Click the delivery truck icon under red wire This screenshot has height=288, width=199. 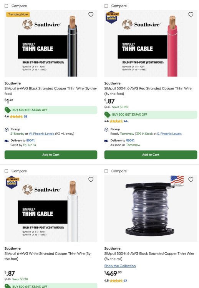click(106, 141)
